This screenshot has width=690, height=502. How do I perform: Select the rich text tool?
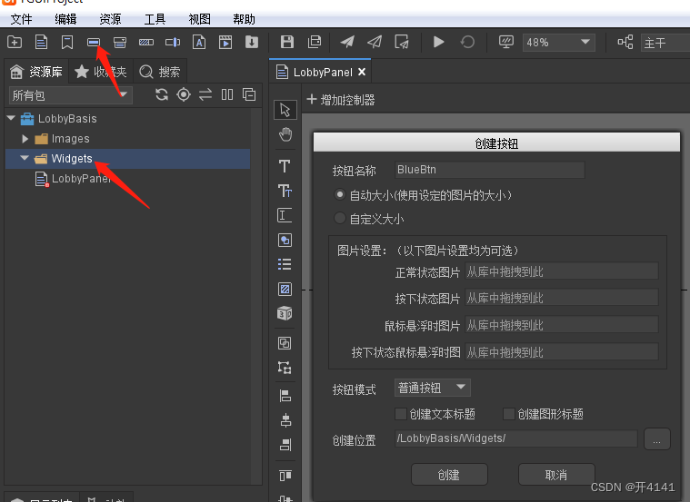click(285, 191)
